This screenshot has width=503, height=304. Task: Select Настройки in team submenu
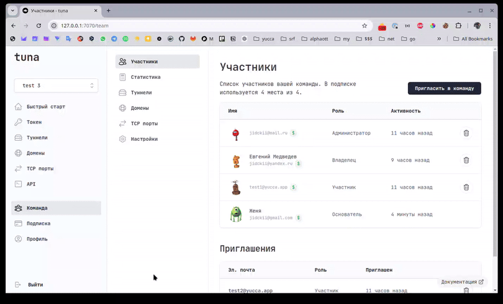point(143,139)
